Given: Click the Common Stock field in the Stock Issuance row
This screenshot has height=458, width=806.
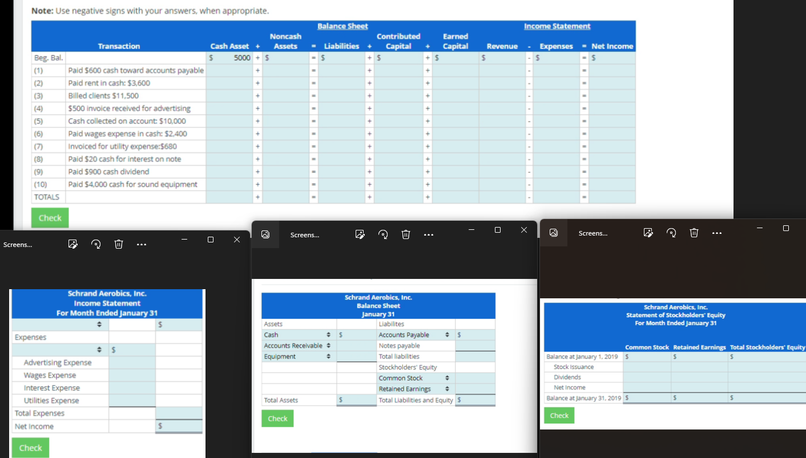Looking at the screenshot, I should [x=647, y=367].
